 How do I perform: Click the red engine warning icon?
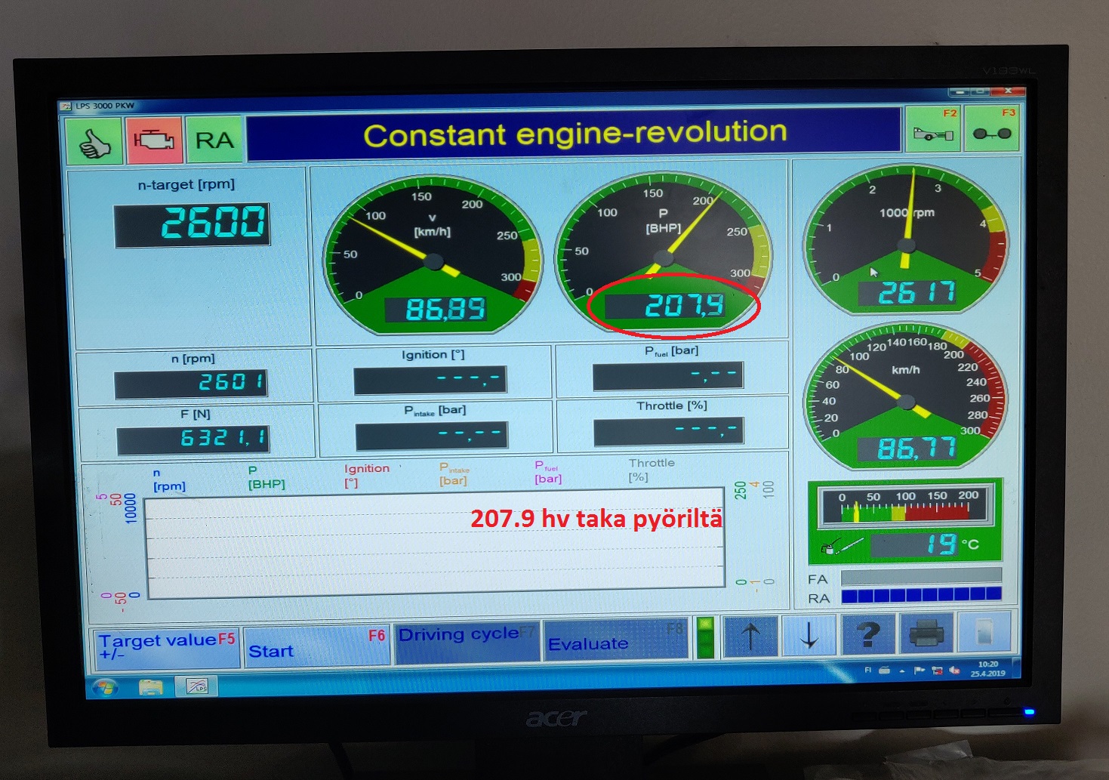click(x=154, y=140)
